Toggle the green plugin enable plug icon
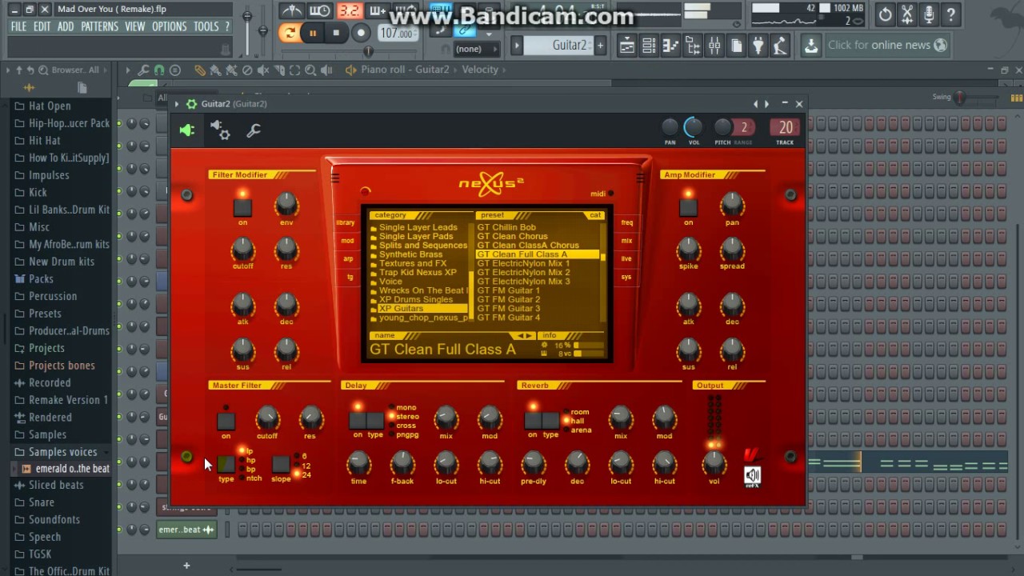 click(x=186, y=130)
